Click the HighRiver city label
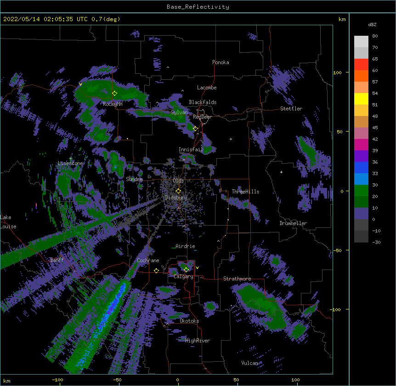Viewport: 396px width, 386px height. 198,341
